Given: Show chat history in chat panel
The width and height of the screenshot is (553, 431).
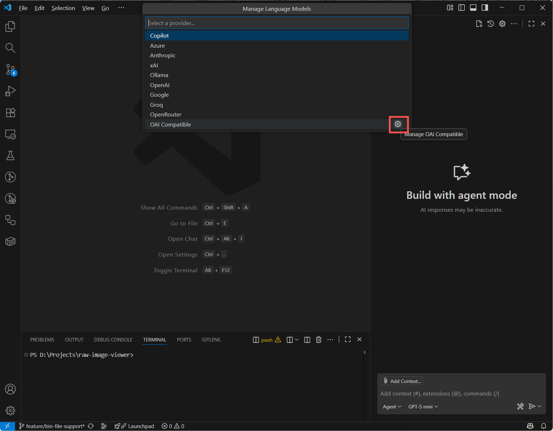Looking at the screenshot, I should pyautogui.click(x=491, y=24).
